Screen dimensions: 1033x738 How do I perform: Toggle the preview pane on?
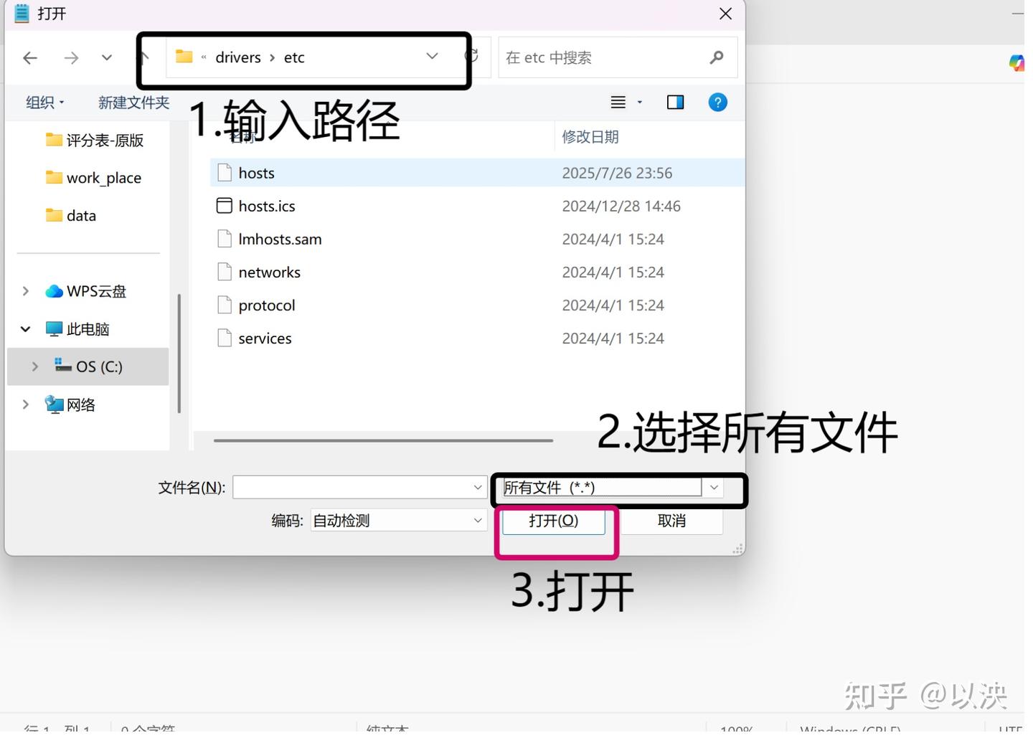tap(675, 102)
